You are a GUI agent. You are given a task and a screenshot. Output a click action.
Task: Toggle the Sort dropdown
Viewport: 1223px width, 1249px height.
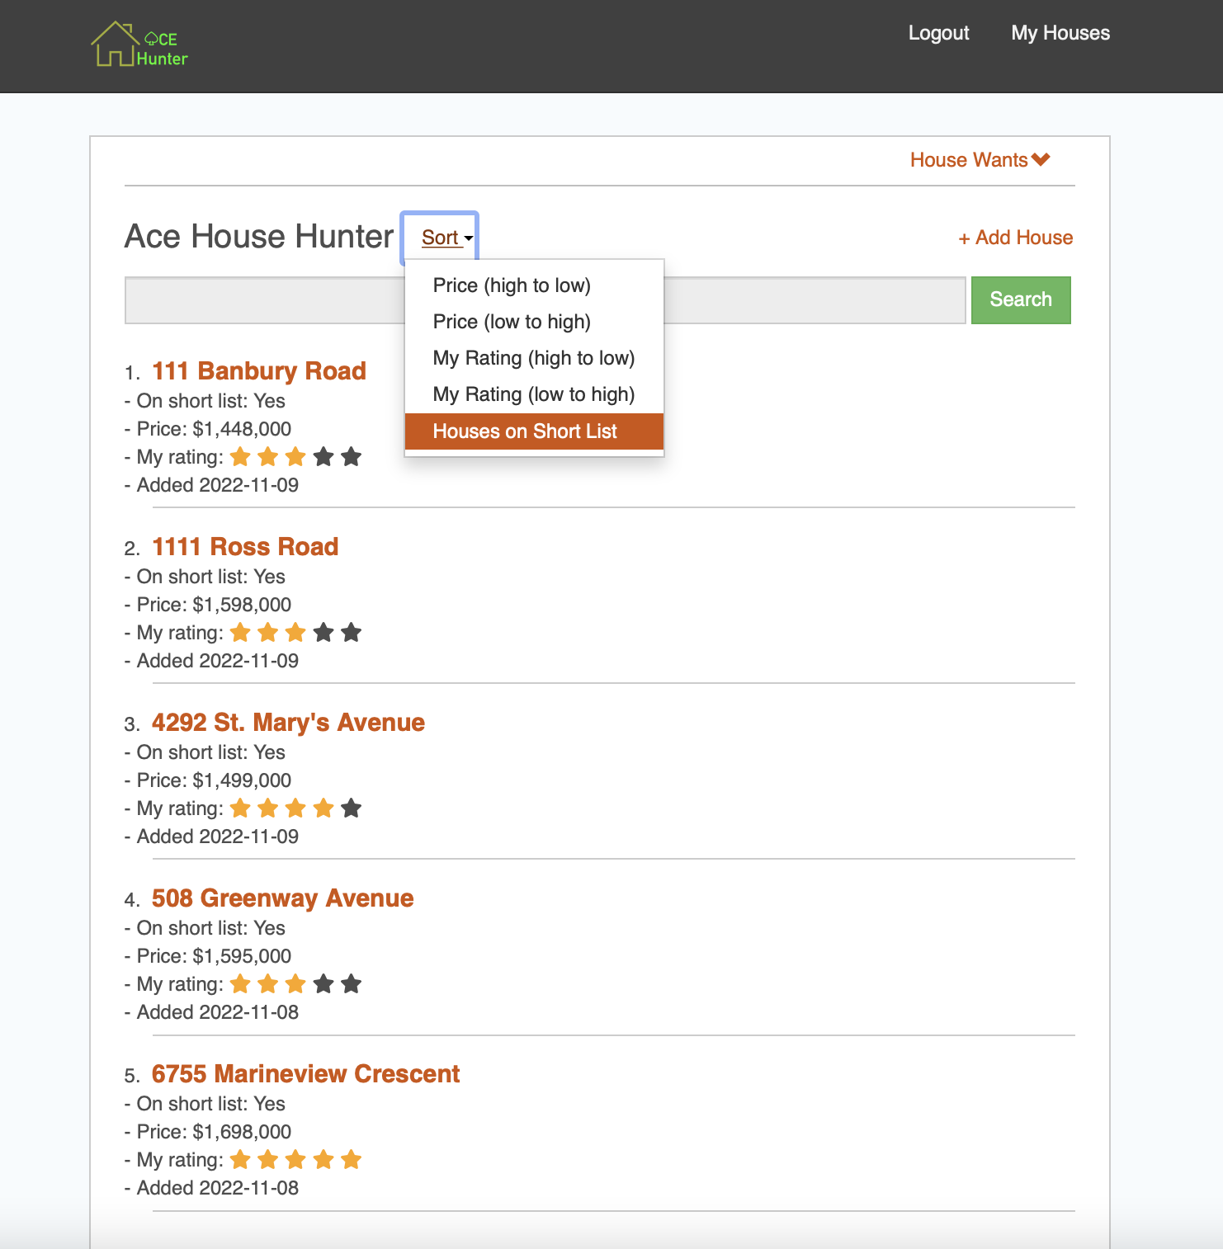tap(446, 238)
